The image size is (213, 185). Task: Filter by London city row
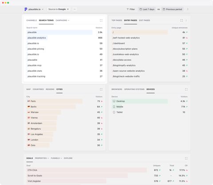(64, 140)
